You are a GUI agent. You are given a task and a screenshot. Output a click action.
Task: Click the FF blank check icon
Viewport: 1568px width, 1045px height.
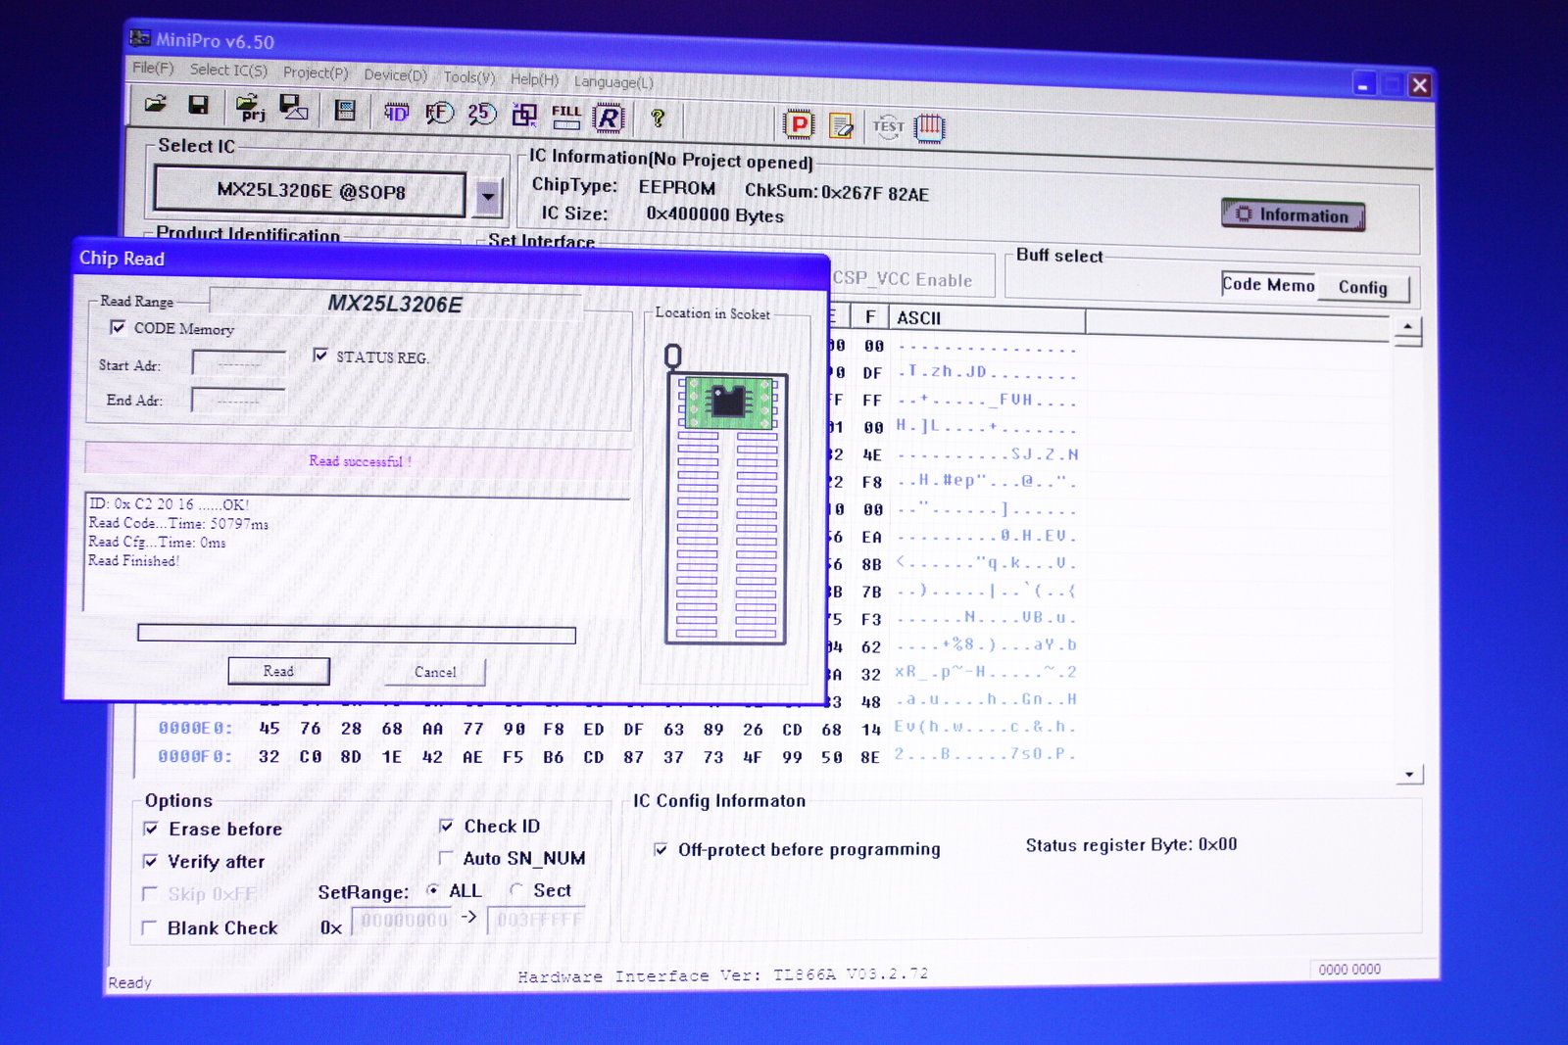click(439, 114)
